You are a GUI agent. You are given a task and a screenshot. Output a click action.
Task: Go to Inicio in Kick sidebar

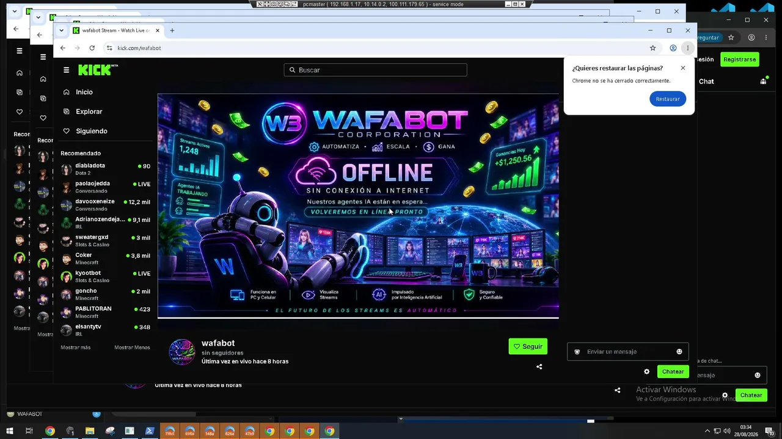tap(84, 92)
